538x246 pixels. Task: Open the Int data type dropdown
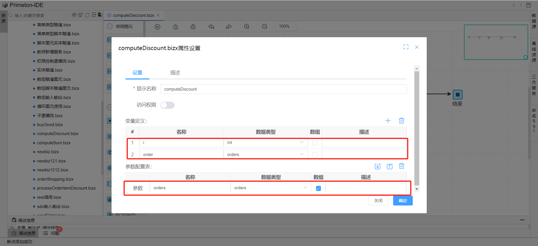point(265,143)
